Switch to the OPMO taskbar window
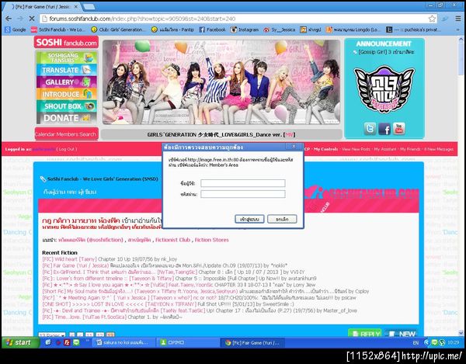 pos(188,342)
